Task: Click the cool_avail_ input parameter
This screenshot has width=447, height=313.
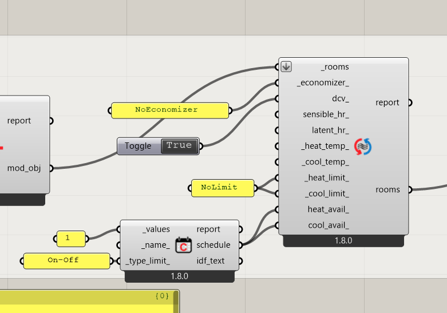Action: click(x=329, y=225)
